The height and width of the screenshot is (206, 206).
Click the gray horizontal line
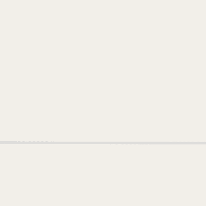click(103, 143)
